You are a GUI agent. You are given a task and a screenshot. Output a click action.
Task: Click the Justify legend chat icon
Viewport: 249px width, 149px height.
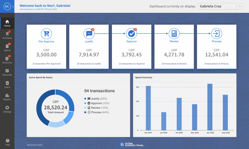pyautogui.click(x=89, y=99)
